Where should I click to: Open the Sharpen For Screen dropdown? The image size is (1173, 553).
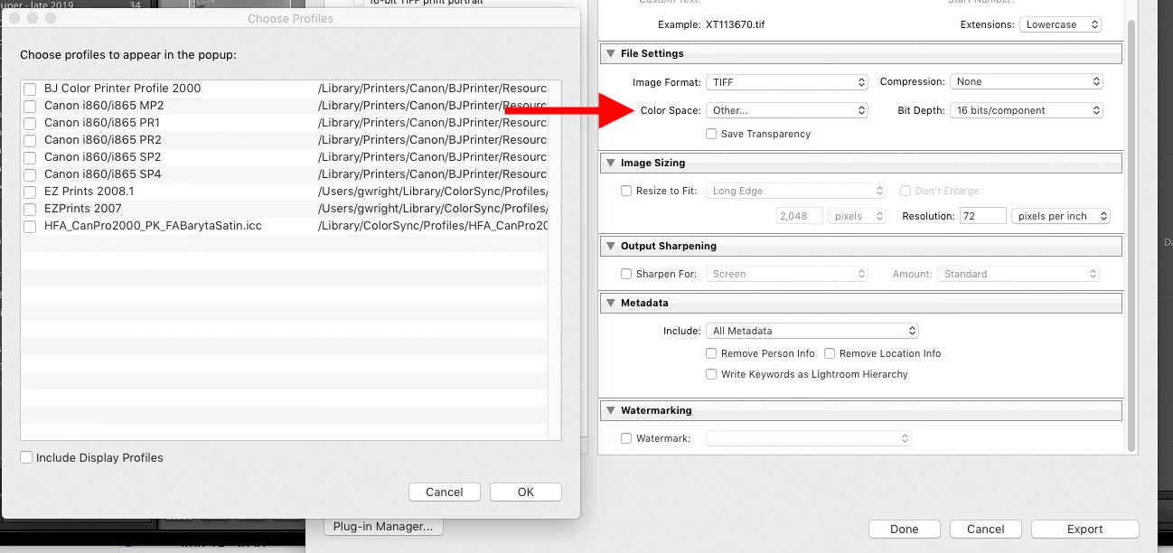click(x=787, y=274)
